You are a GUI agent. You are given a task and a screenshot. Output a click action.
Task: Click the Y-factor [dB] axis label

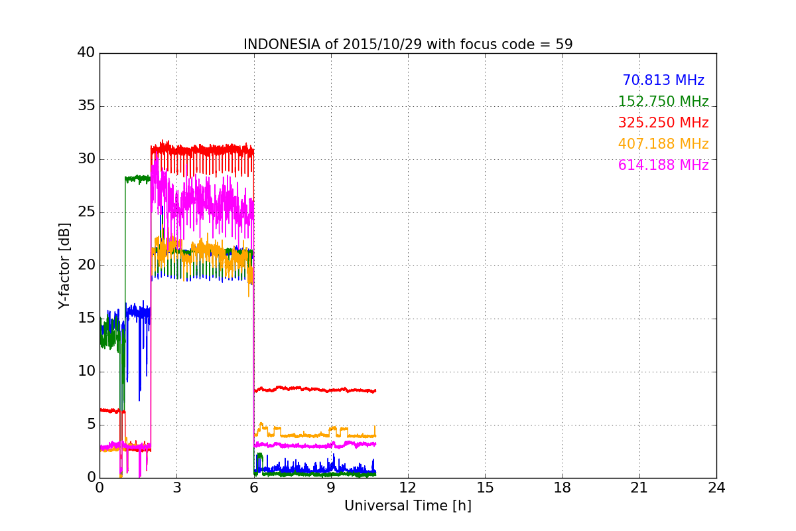point(64,265)
